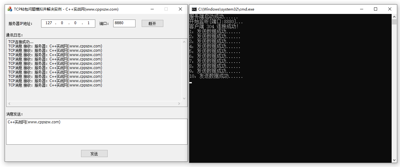400x167 pixels.
Task: Click the 服务器IP地址 label
Action: [20, 24]
